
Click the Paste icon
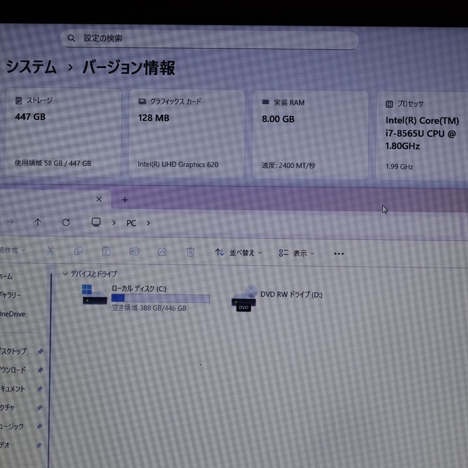(106, 251)
